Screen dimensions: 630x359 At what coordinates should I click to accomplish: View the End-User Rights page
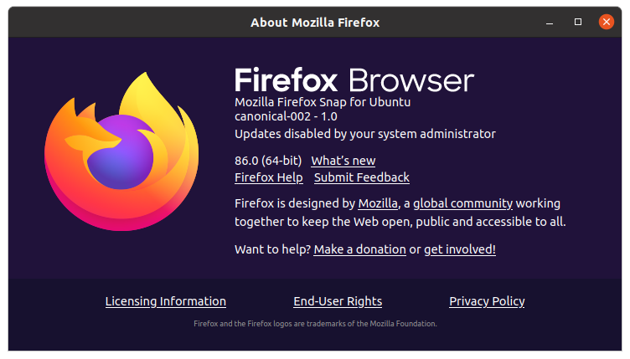[x=338, y=301]
